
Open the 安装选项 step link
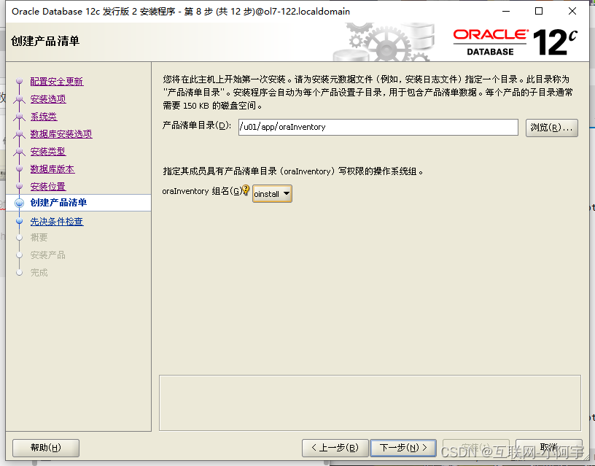click(48, 98)
